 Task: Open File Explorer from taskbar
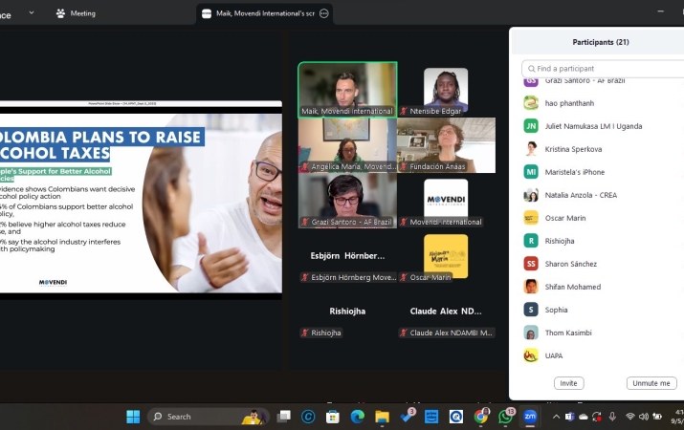click(x=382, y=417)
